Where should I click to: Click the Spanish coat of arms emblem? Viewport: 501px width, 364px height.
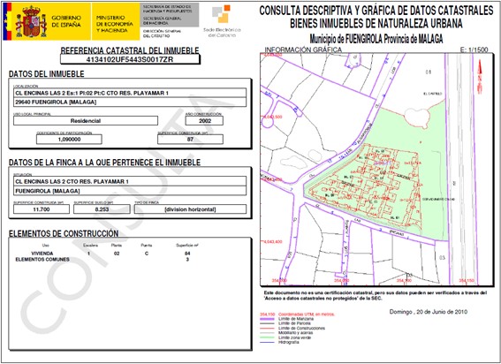point(31,22)
